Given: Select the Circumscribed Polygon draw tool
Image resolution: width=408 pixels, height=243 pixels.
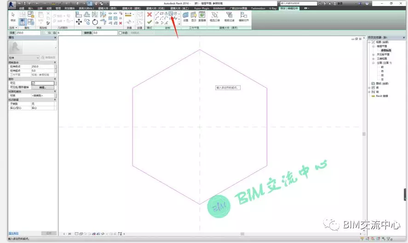Looking at the screenshot, I should pos(171,13).
